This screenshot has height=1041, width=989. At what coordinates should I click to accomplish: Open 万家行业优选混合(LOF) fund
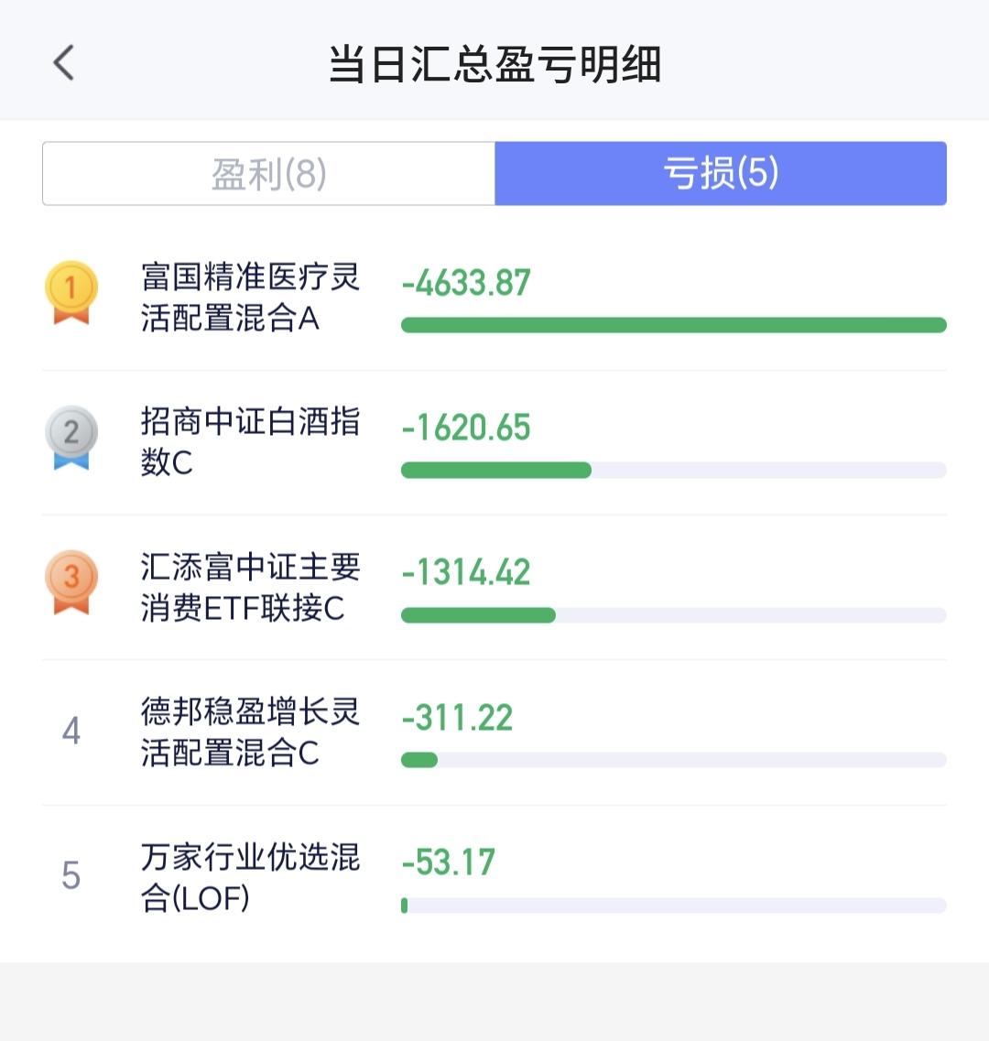[250, 876]
